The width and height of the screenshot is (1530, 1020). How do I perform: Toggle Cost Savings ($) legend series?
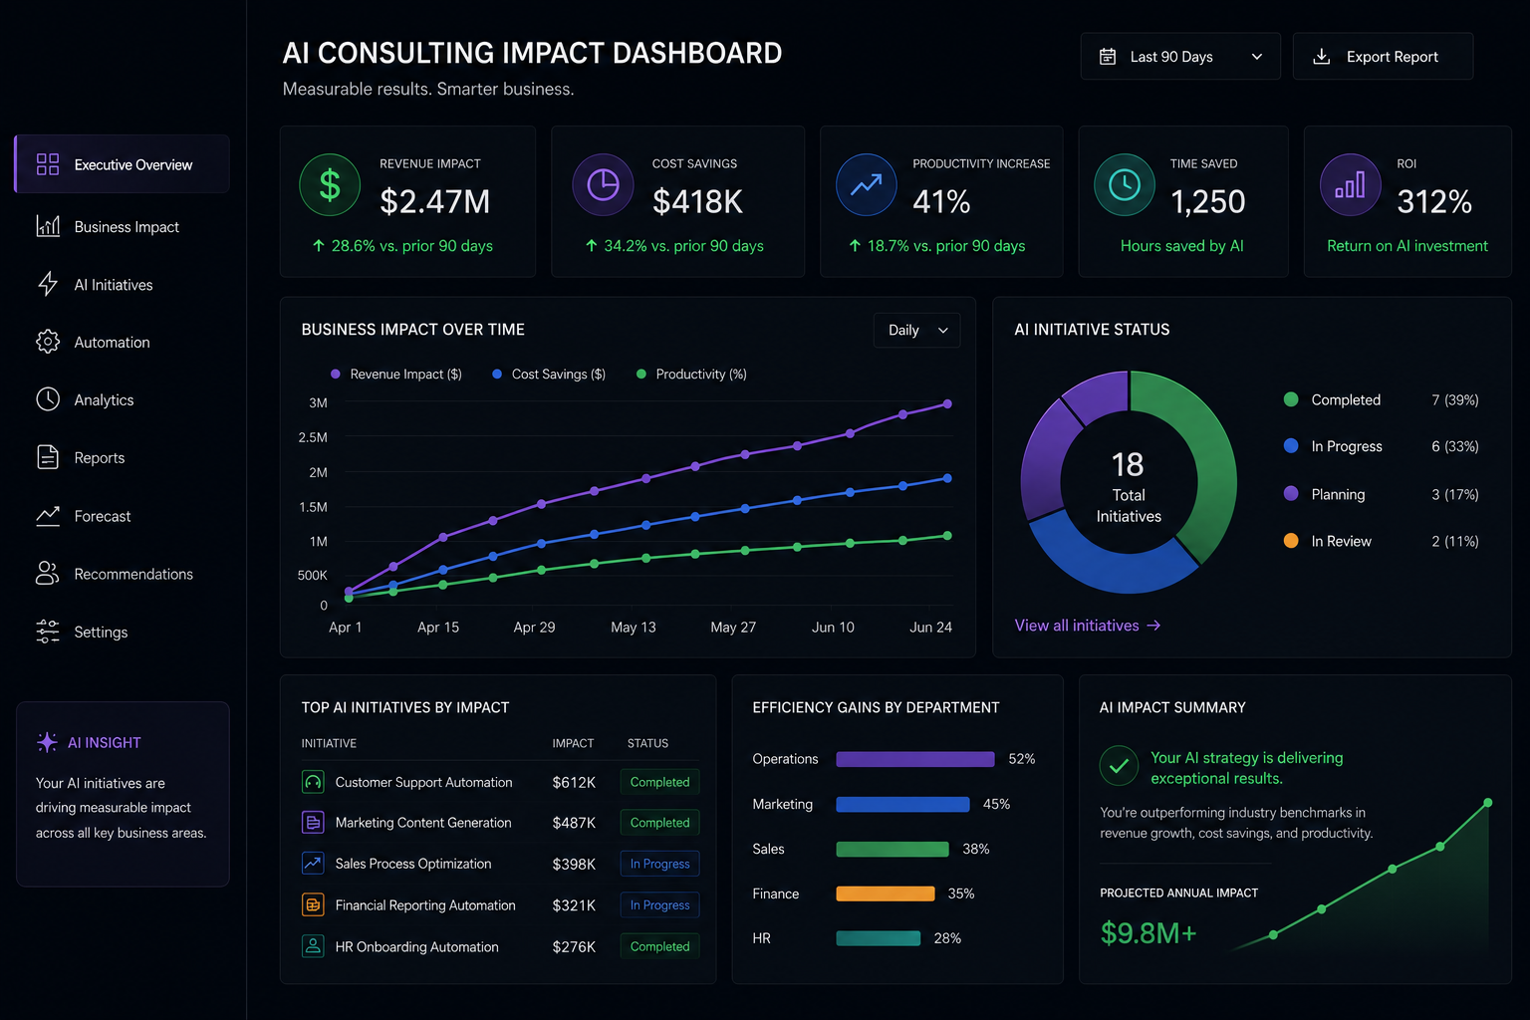pos(548,375)
